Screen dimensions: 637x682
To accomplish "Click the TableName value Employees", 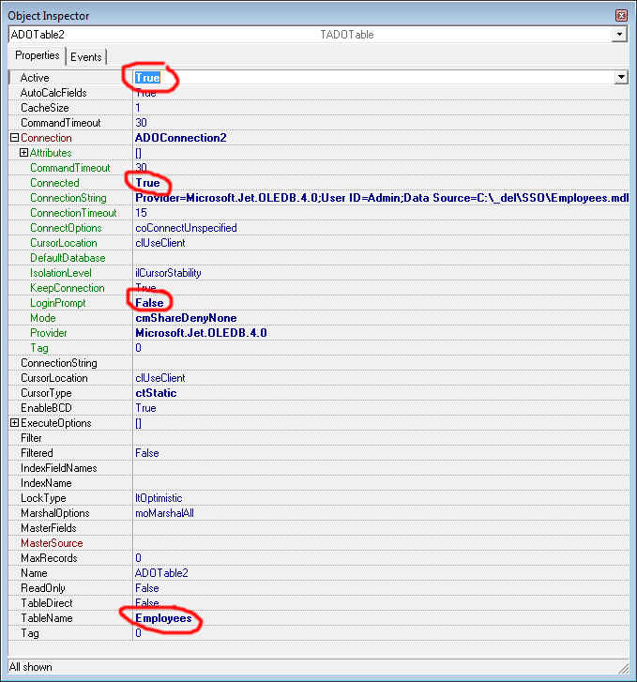I will pyautogui.click(x=163, y=618).
